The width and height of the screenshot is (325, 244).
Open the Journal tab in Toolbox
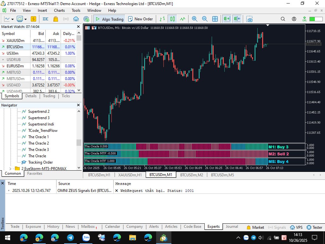[232, 227]
